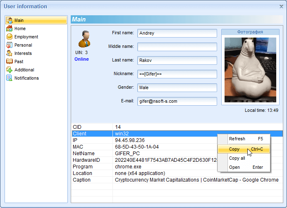Click the Past open book icon

coord(10,61)
